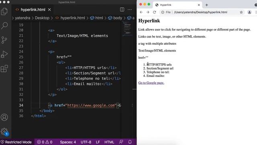Go back in Chrome browser
Image resolution: width=257 pixels, height=145 pixels.
[141, 12]
